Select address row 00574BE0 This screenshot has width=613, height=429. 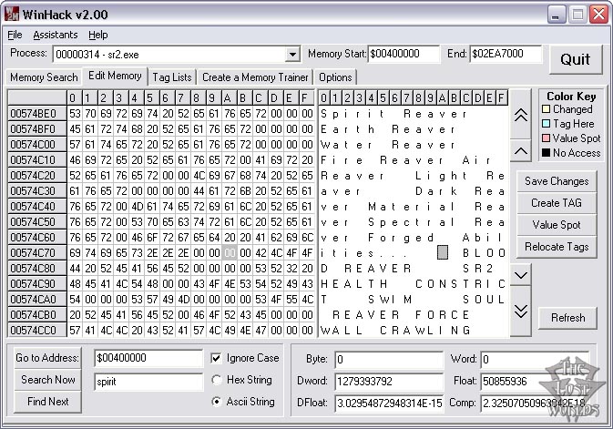pos(37,114)
